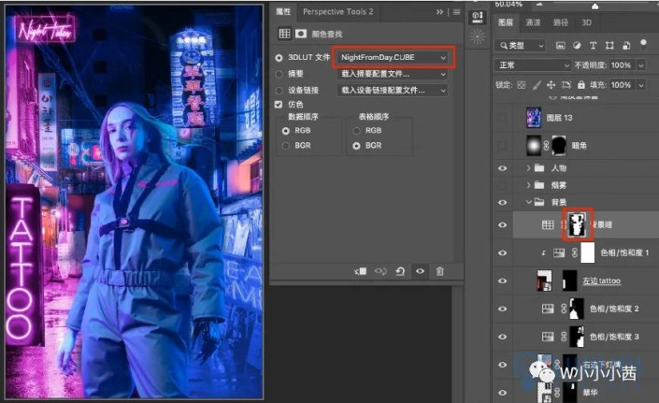The height and width of the screenshot is (403, 659).
Task: Collapse the 背景 layer group
Action: tap(528, 202)
